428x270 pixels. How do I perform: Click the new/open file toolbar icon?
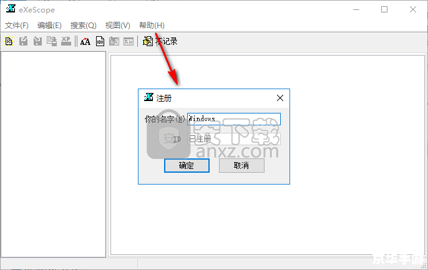[x=9, y=41]
